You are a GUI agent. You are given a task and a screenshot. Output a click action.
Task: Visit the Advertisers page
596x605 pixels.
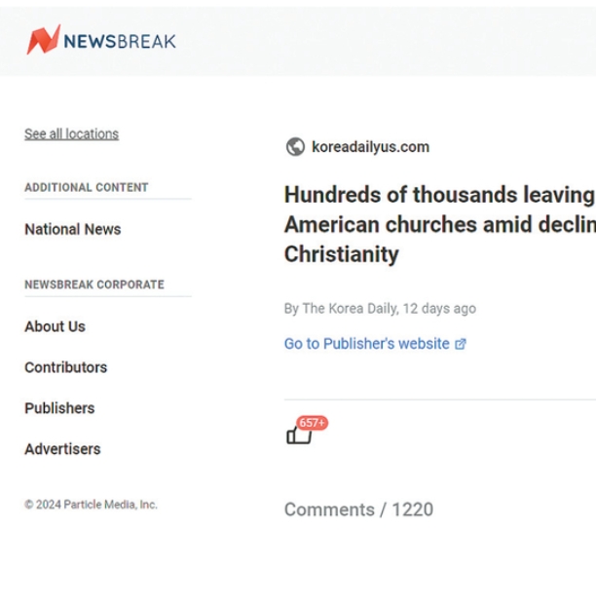click(62, 449)
